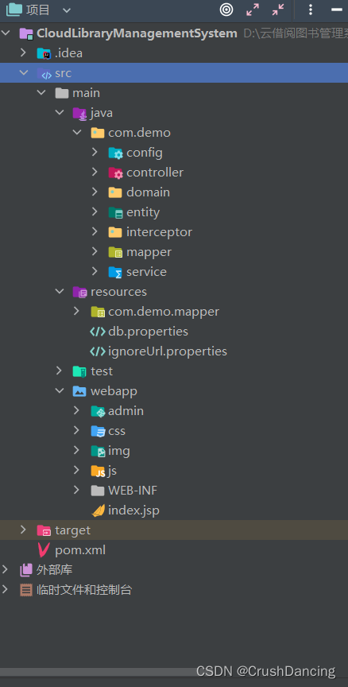This screenshot has width=348, height=687.
Task: Click the service package folder icon
Action: (x=115, y=272)
